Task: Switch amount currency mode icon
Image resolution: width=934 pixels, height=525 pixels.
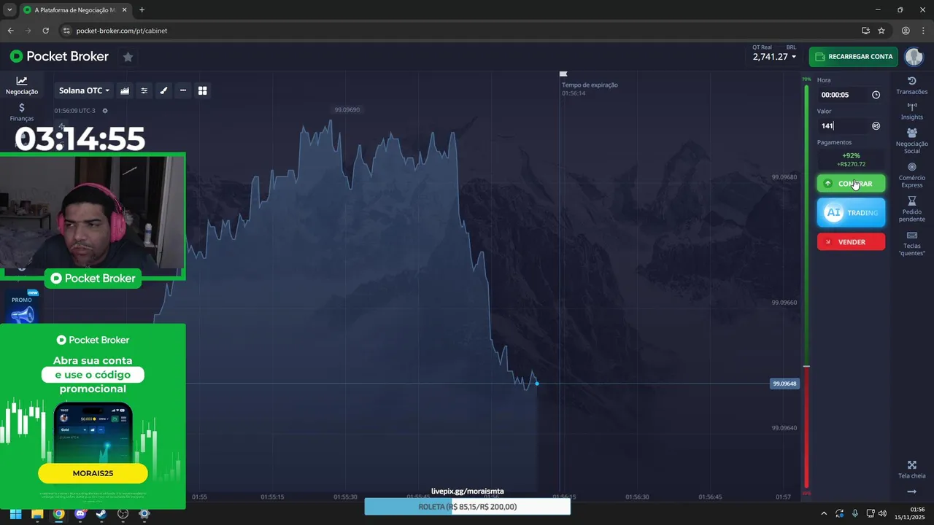Action: (876, 125)
